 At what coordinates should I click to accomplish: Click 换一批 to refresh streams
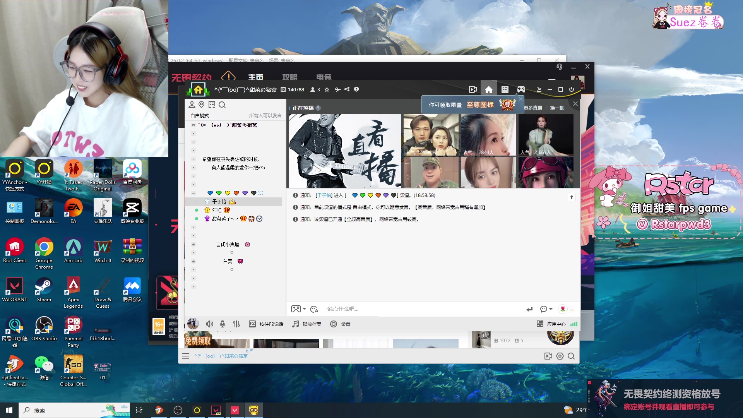click(557, 108)
